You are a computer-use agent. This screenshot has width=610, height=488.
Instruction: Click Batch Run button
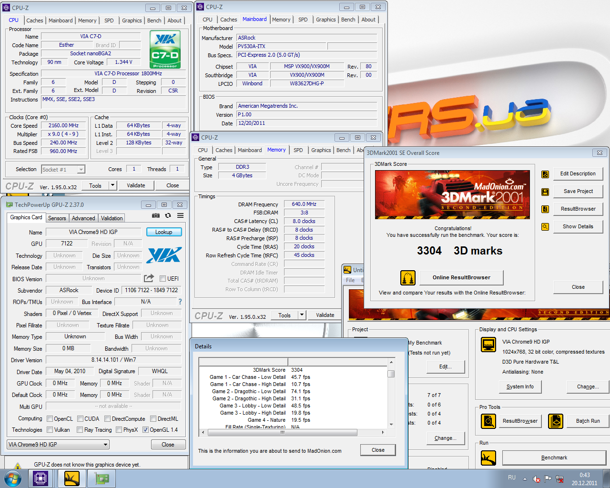click(588, 421)
